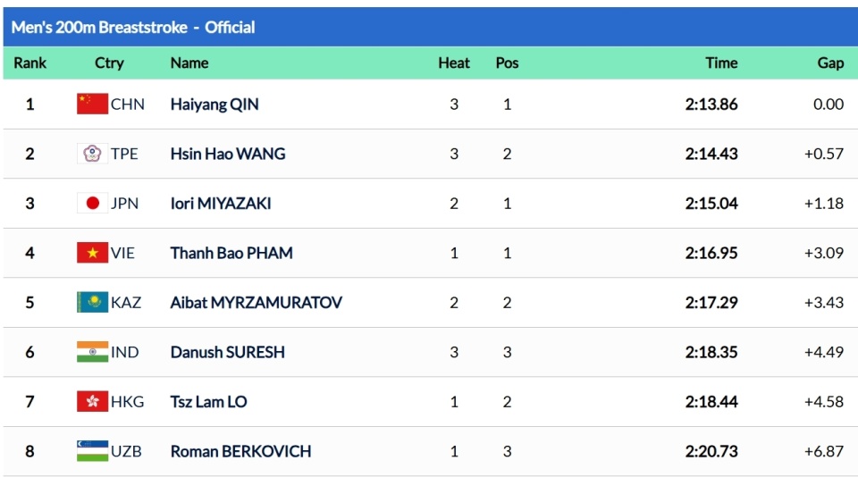Click the Japan flag icon
858x477 pixels.
(92, 204)
